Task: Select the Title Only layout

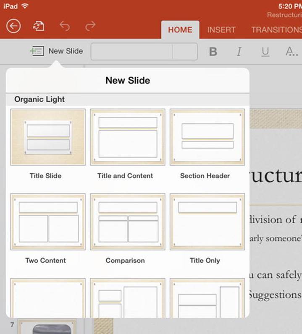Action: pyautogui.click(x=207, y=222)
